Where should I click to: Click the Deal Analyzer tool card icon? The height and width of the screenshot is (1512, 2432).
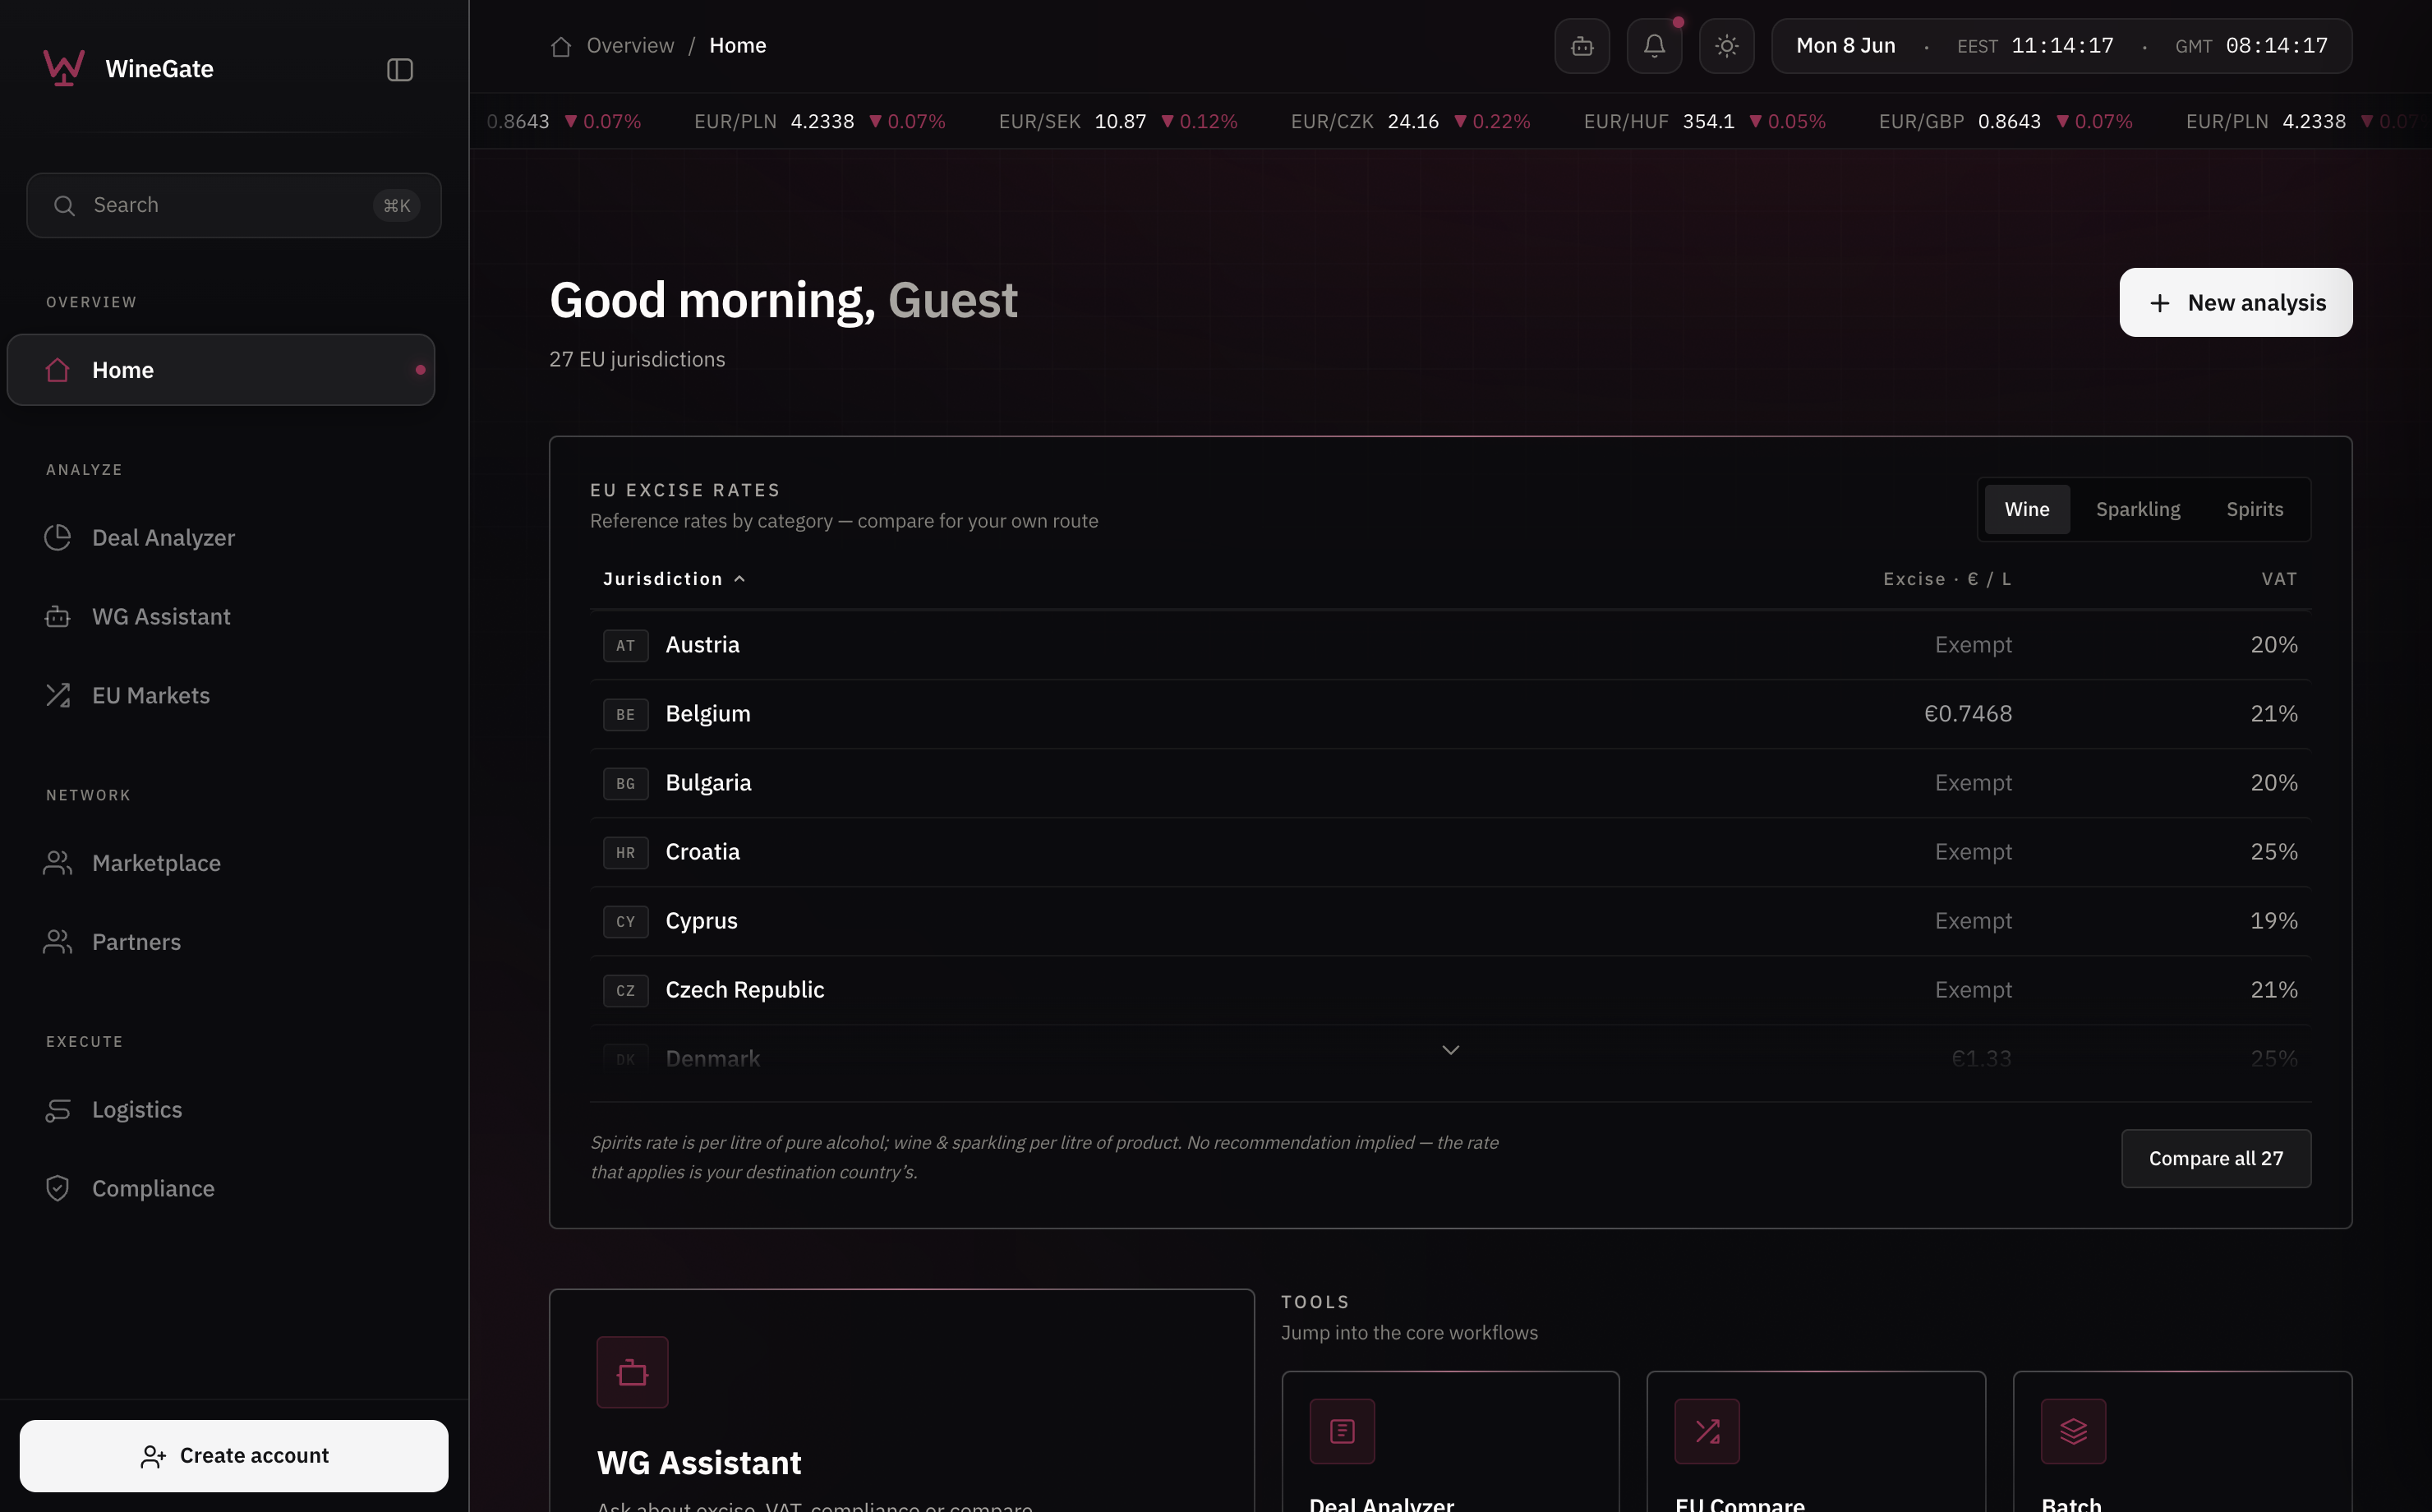1342,1431
